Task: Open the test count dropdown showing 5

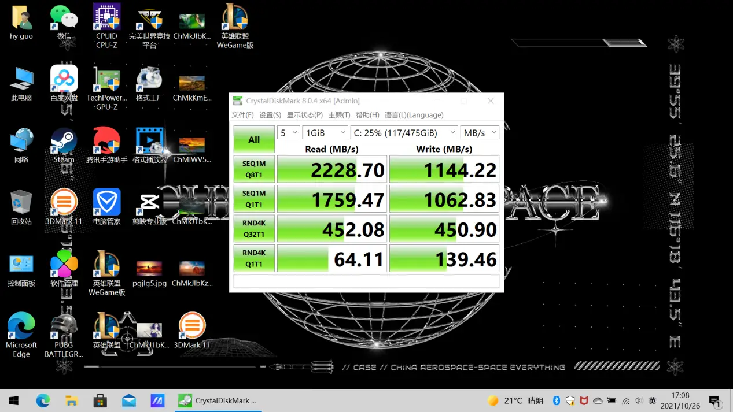Action: point(288,133)
